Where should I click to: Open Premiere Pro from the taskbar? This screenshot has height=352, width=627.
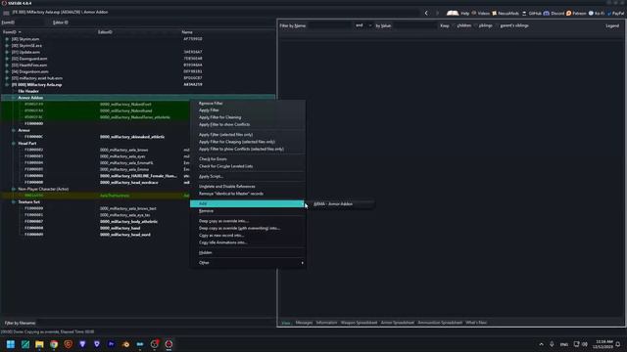[111, 344]
